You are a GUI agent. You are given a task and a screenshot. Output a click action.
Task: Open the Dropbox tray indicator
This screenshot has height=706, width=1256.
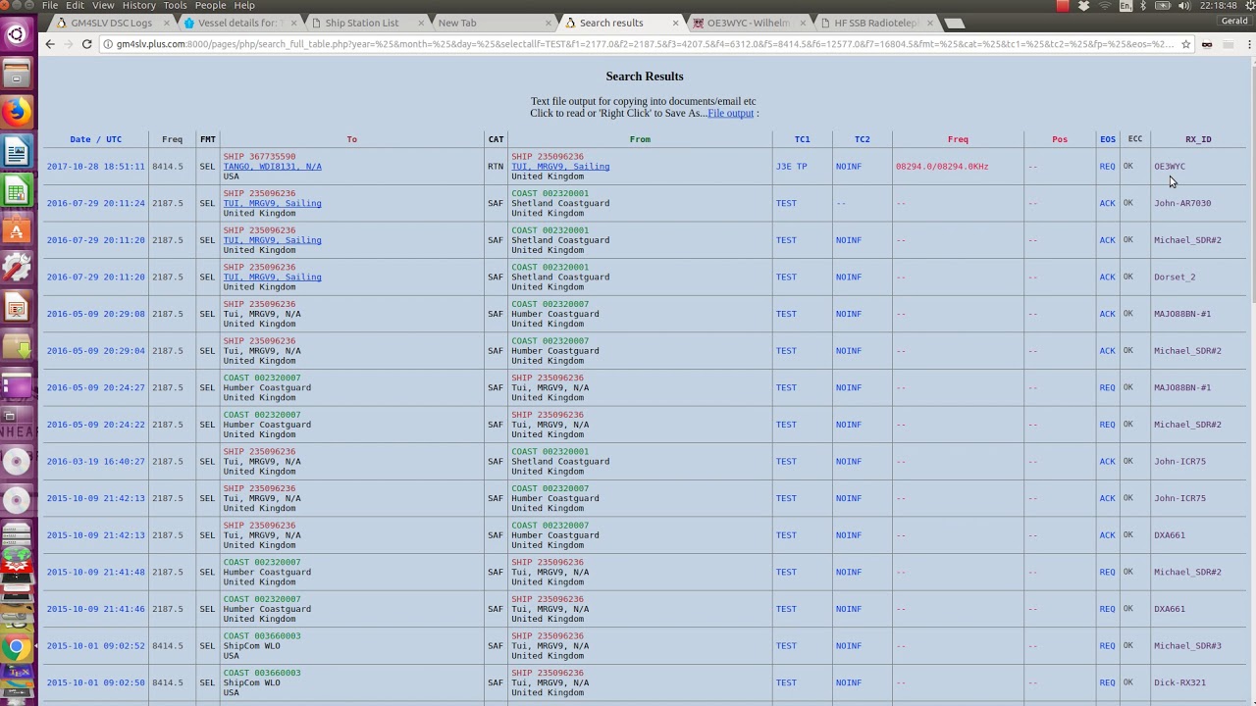[1084, 6]
